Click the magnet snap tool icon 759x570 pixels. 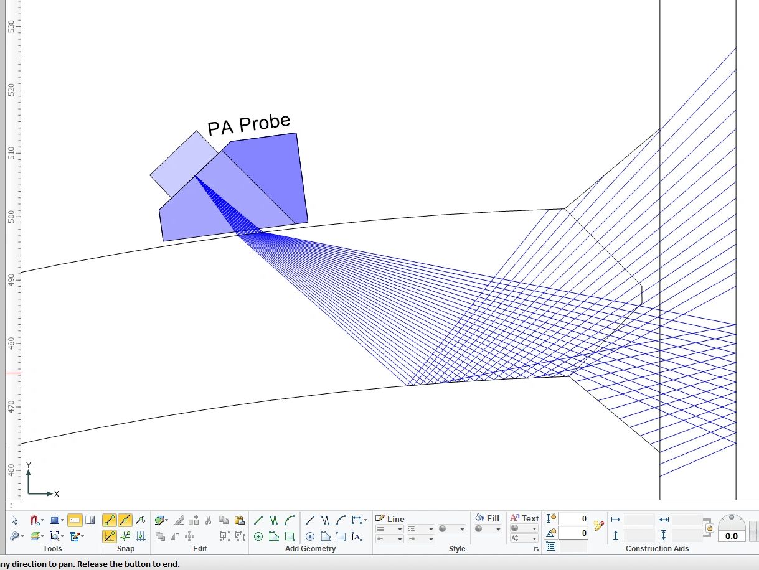34,520
